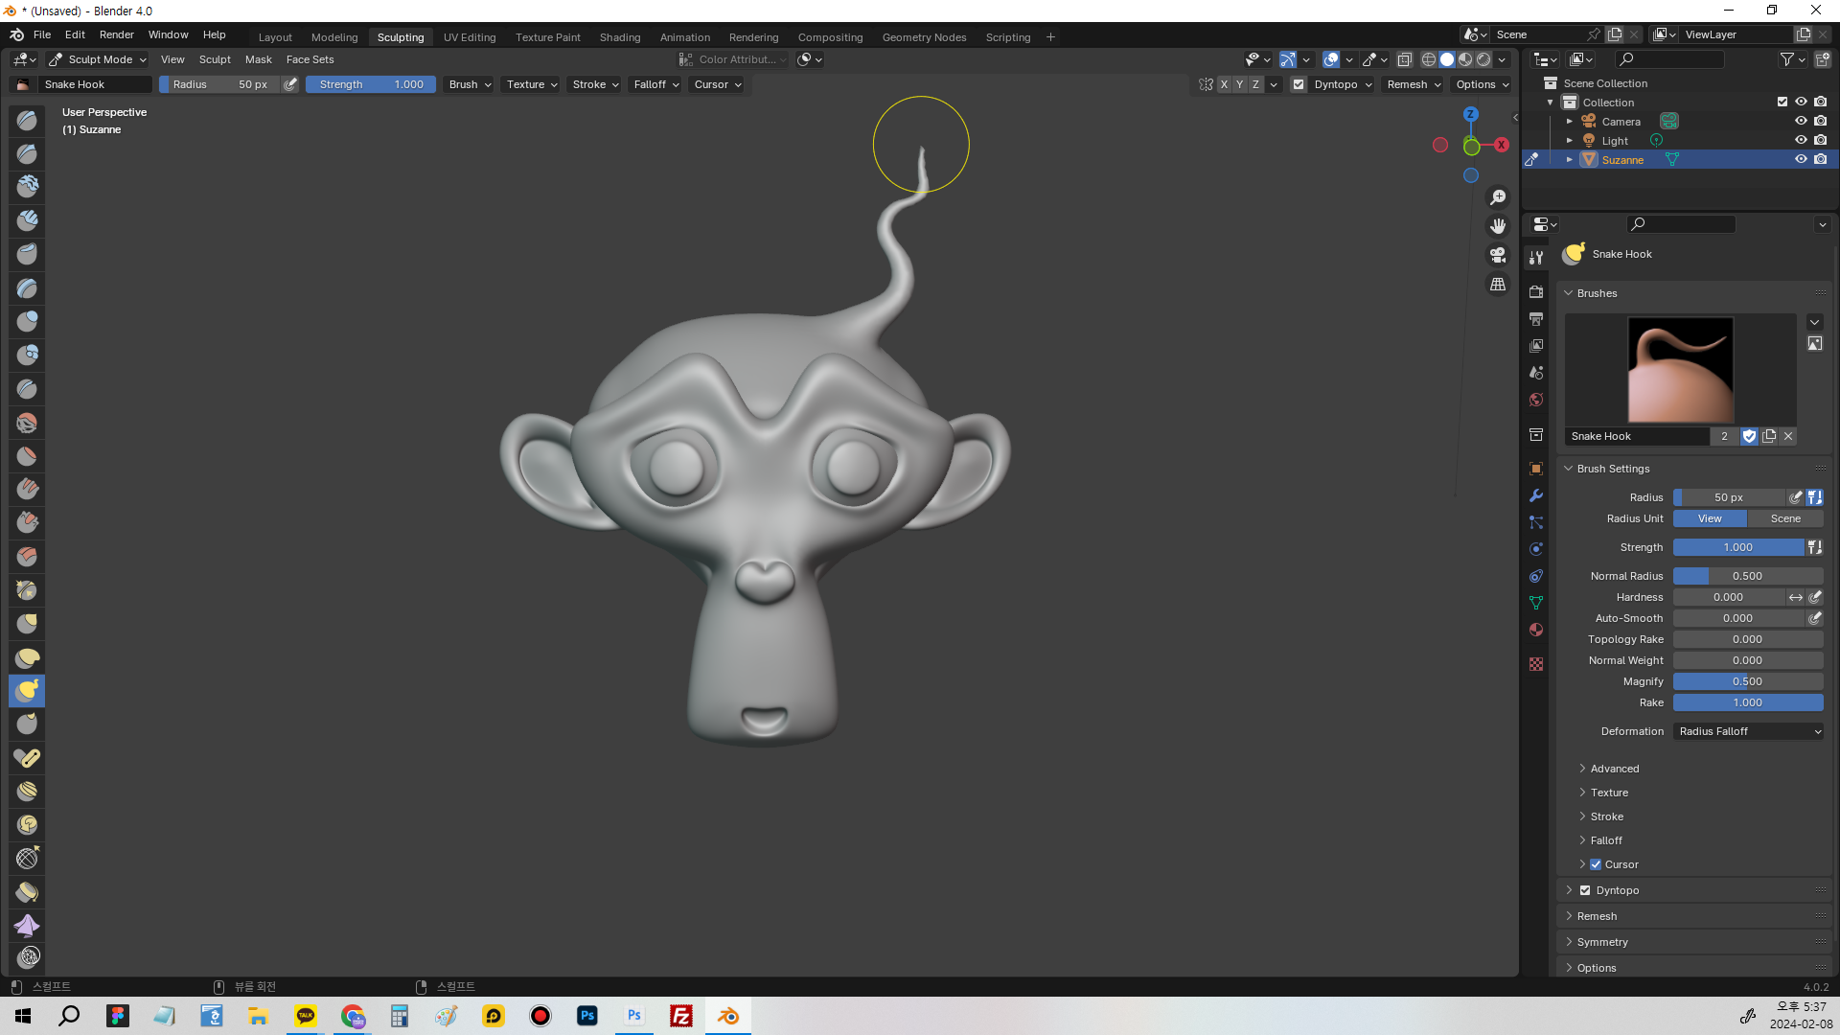
Task: Open the Render menu
Action: click(117, 34)
